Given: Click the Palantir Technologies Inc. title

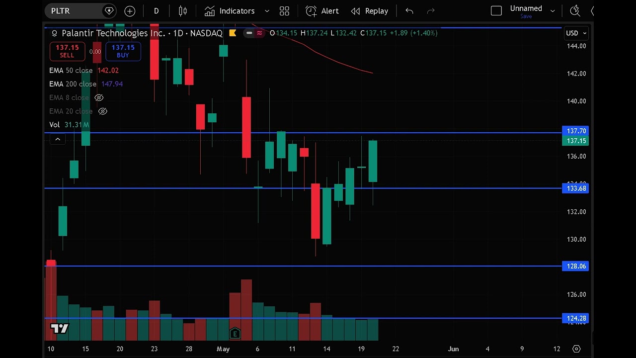Looking at the screenshot, I should pos(113,33).
